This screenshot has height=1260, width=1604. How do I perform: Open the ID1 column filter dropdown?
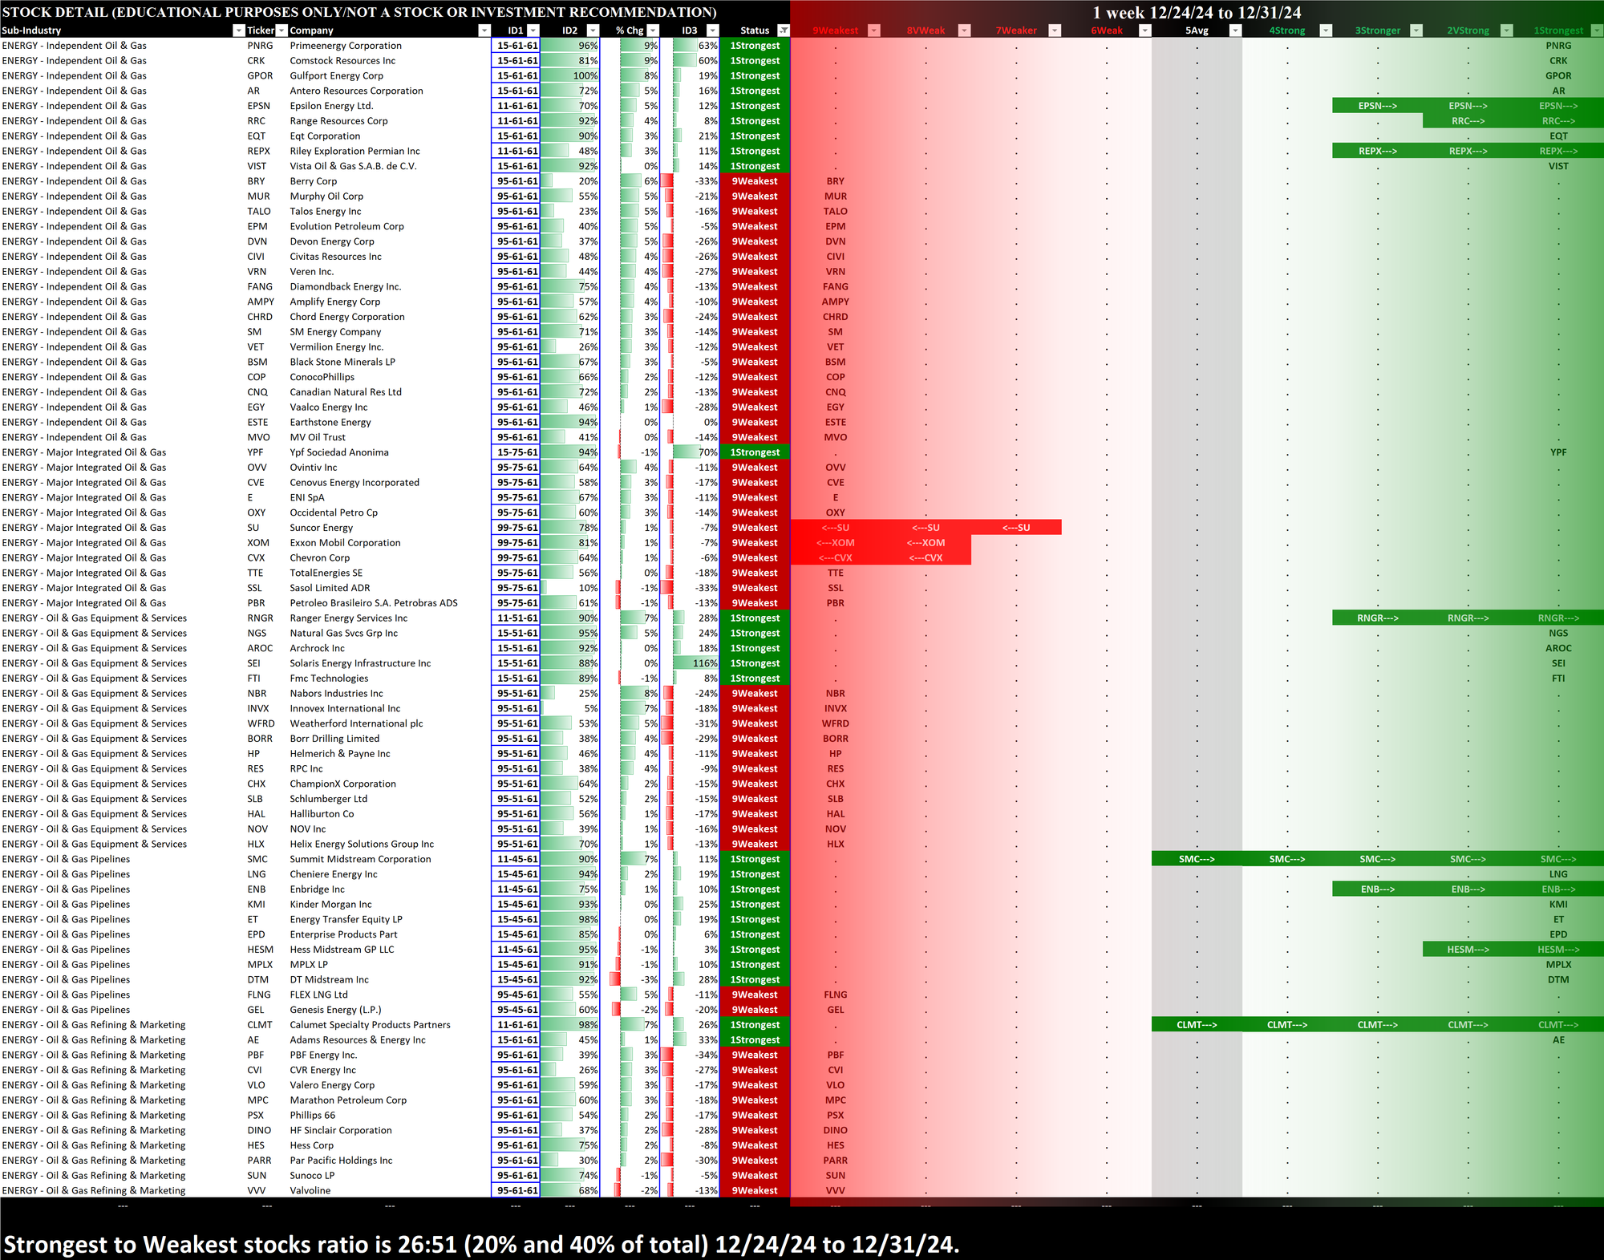533,30
